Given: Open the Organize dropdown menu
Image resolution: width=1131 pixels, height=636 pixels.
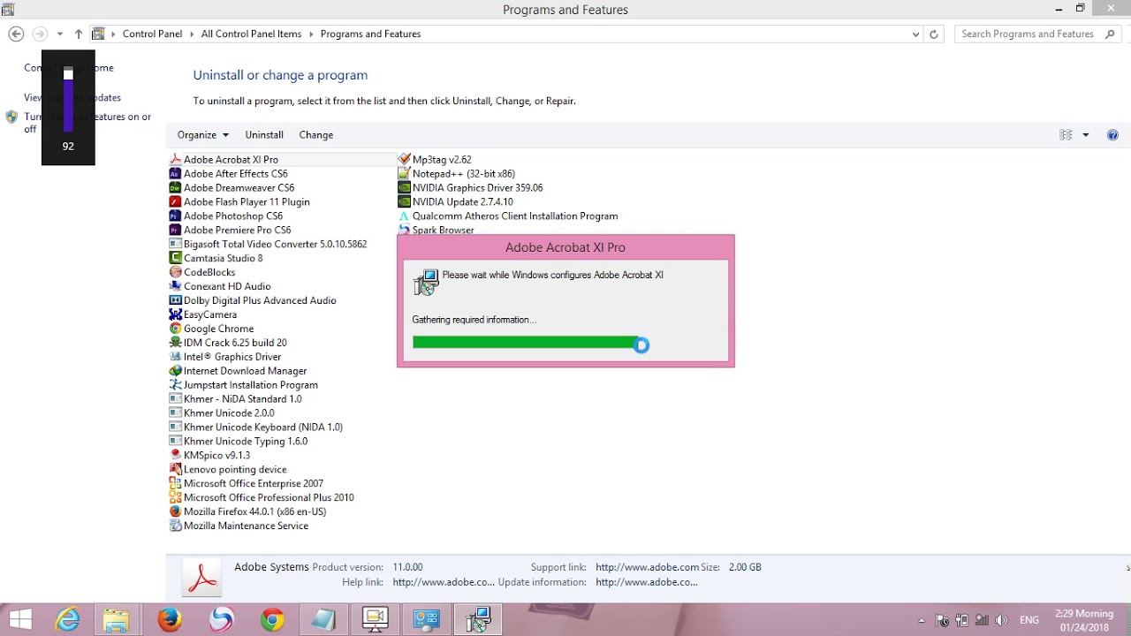Looking at the screenshot, I should pyautogui.click(x=203, y=135).
